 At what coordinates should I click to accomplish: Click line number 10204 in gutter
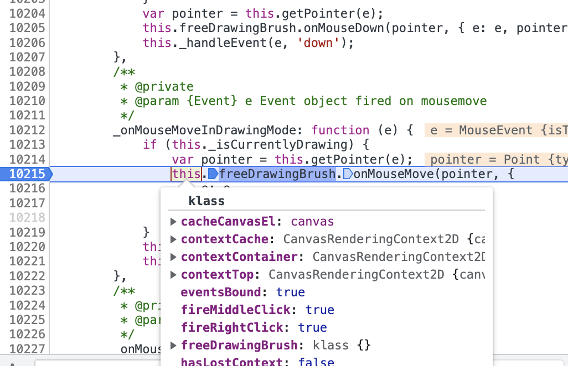pyautogui.click(x=27, y=14)
